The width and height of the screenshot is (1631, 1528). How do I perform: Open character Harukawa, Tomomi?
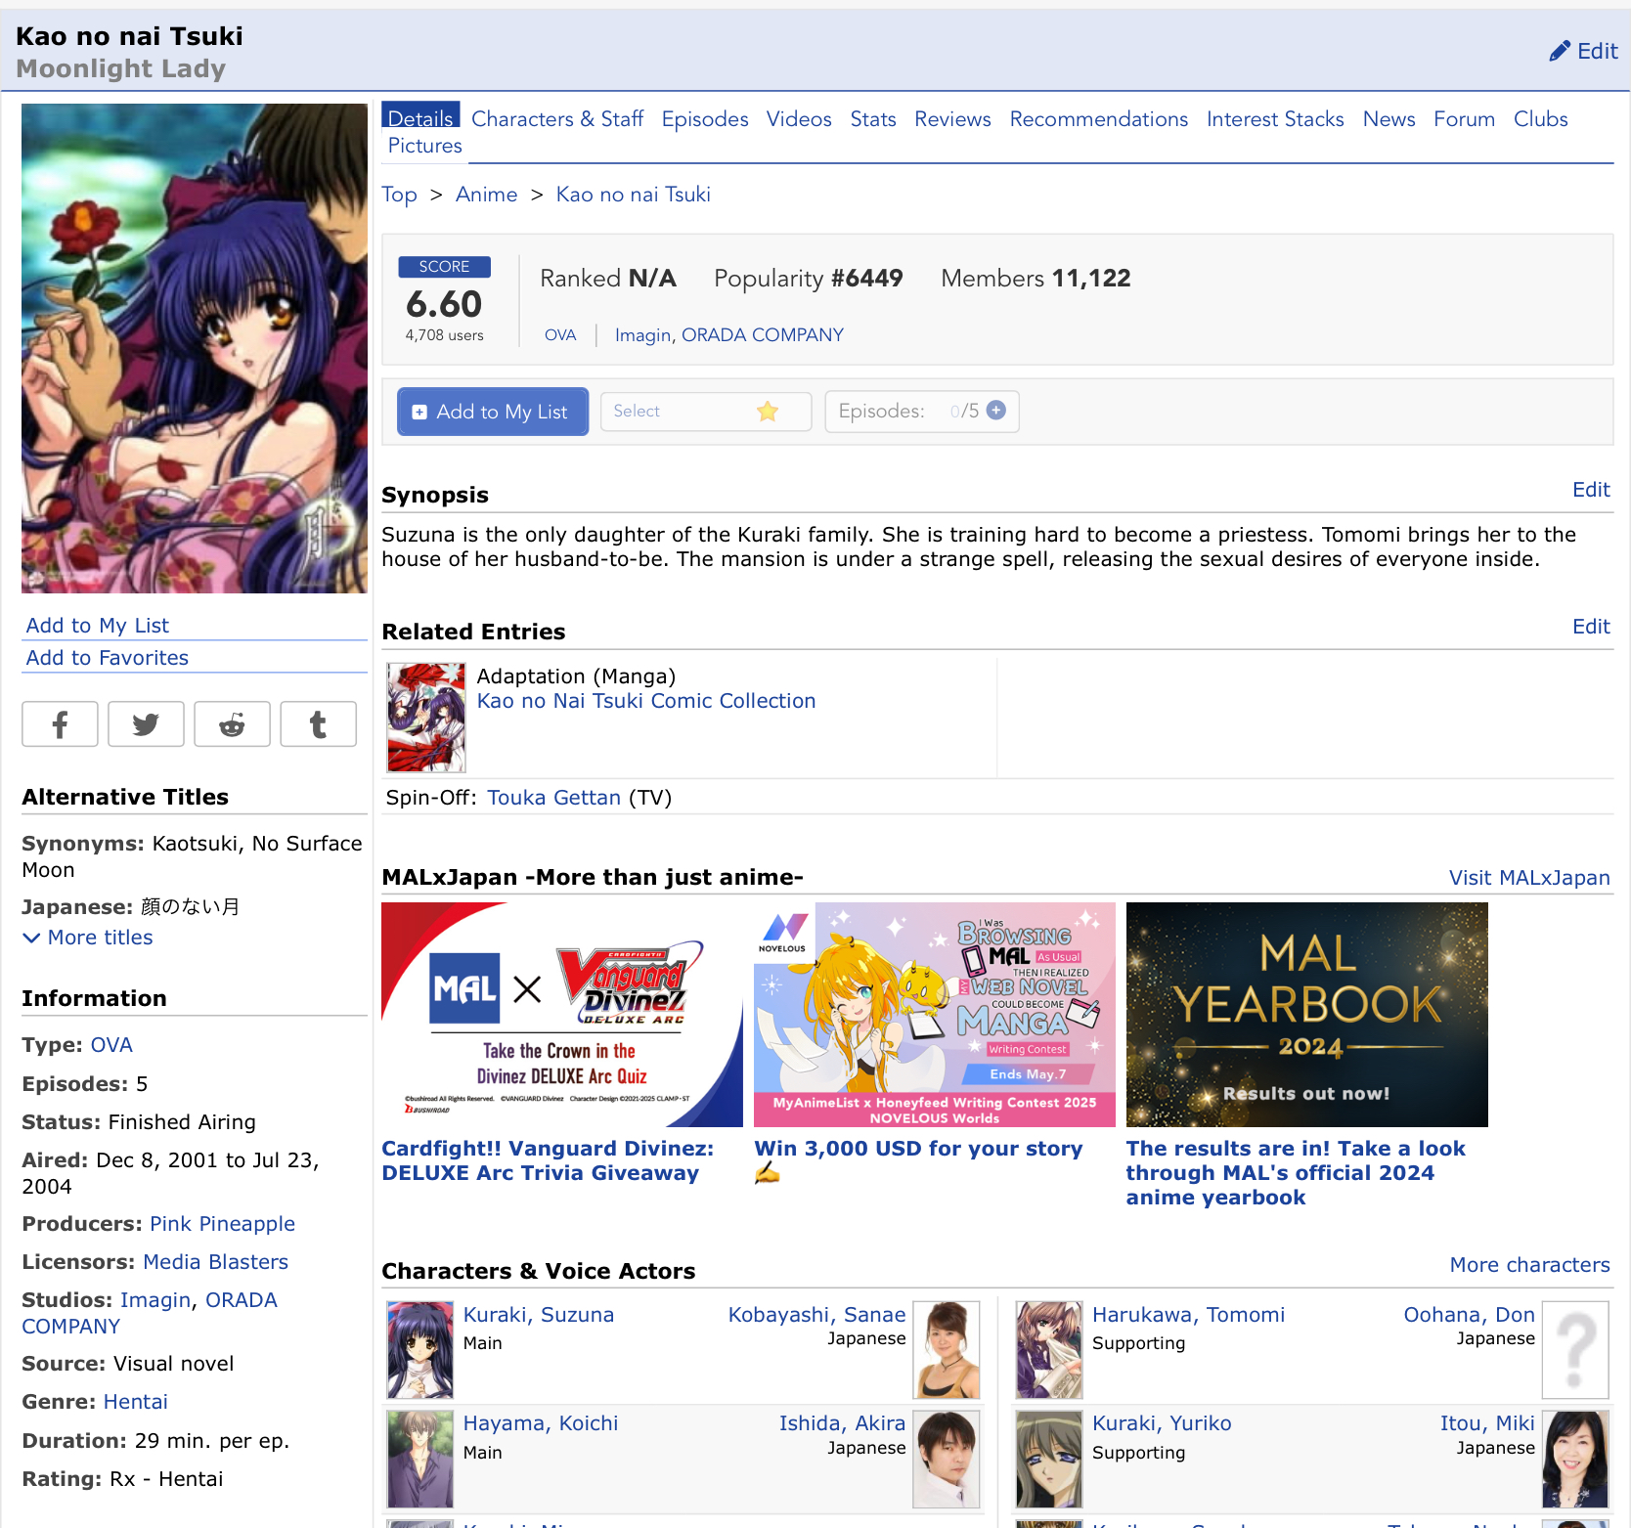point(1188,1315)
